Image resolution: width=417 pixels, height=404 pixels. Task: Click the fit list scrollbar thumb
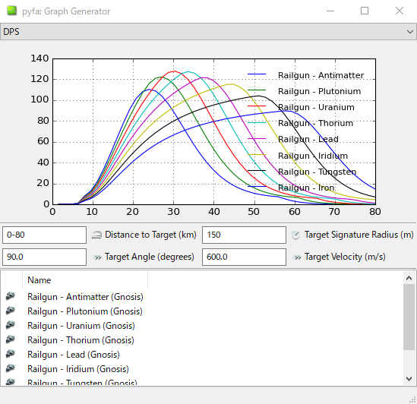[409, 317]
